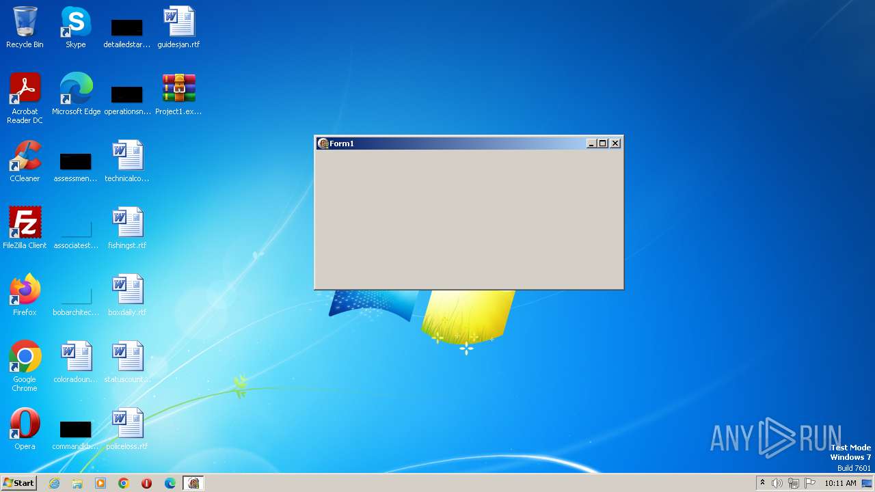Select the guidesjan.rtf document icon

[178, 27]
